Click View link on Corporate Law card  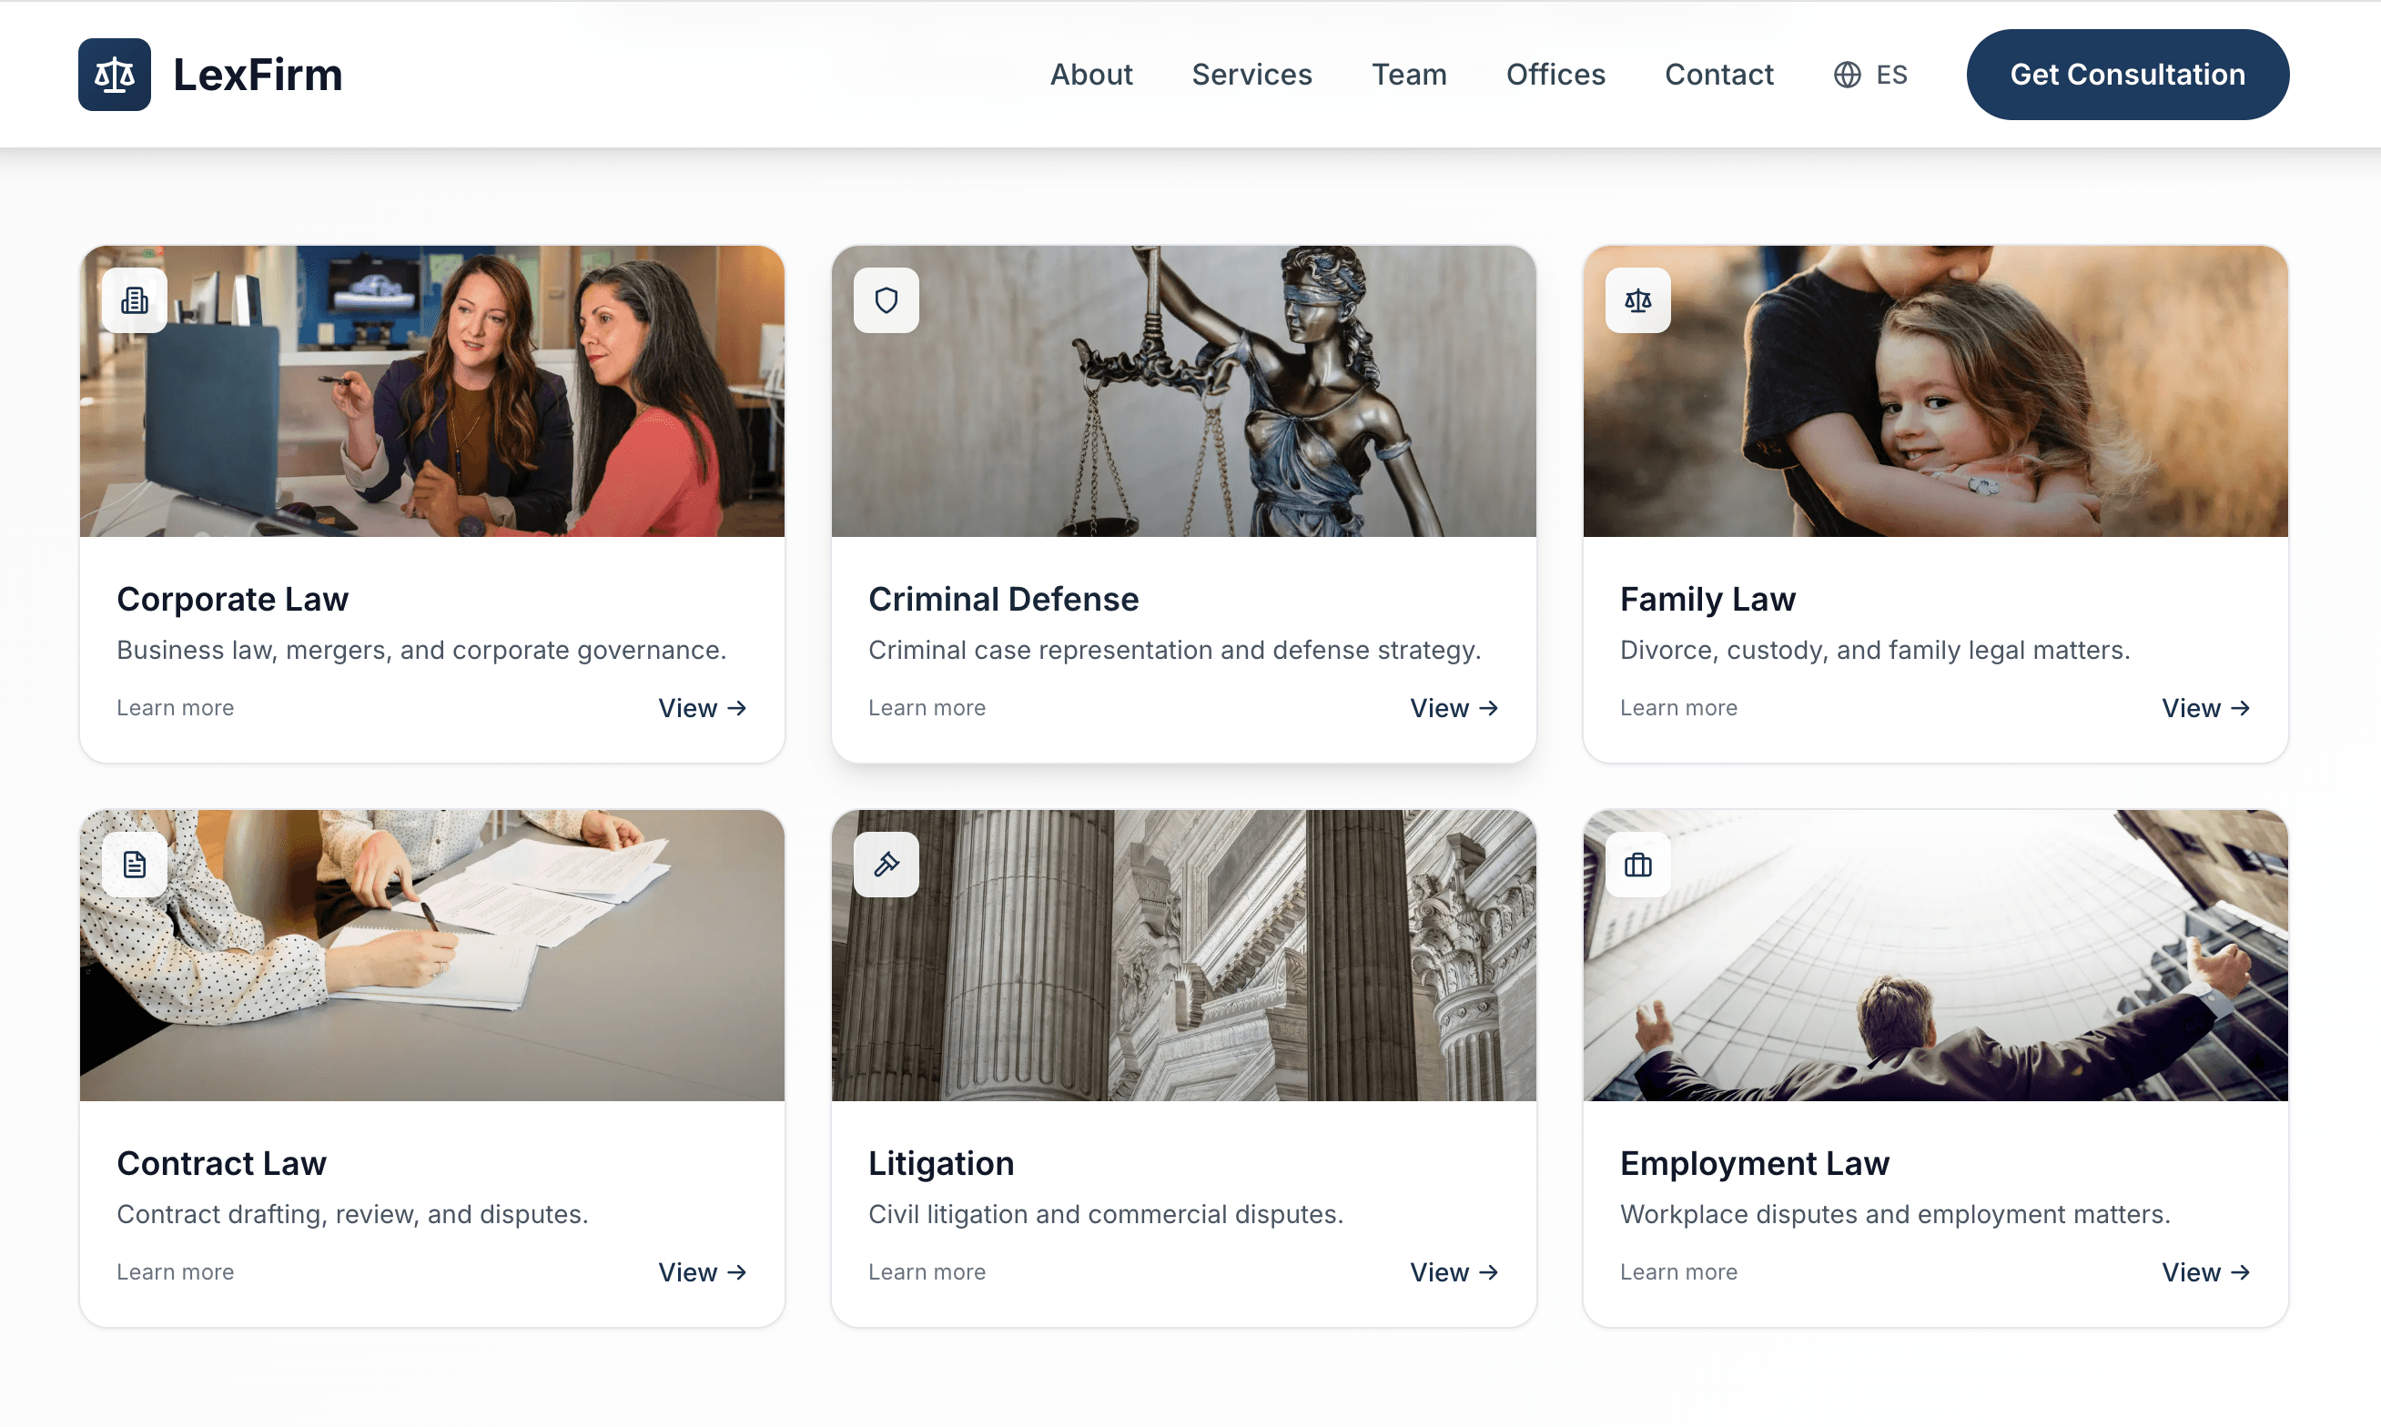pyautogui.click(x=701, y=708)
